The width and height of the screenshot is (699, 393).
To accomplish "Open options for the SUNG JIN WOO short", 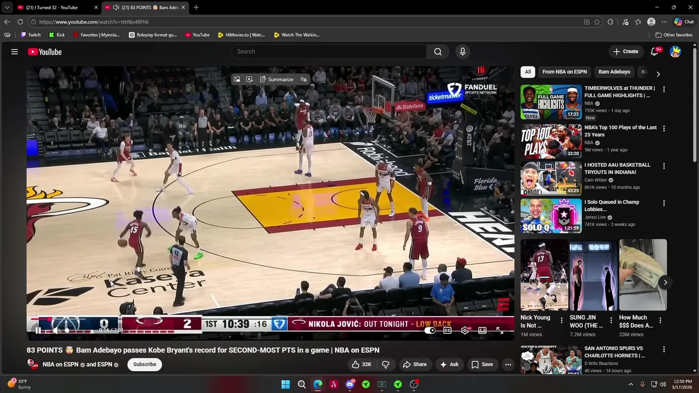I will pyautogui.click(x=611, y=320).
